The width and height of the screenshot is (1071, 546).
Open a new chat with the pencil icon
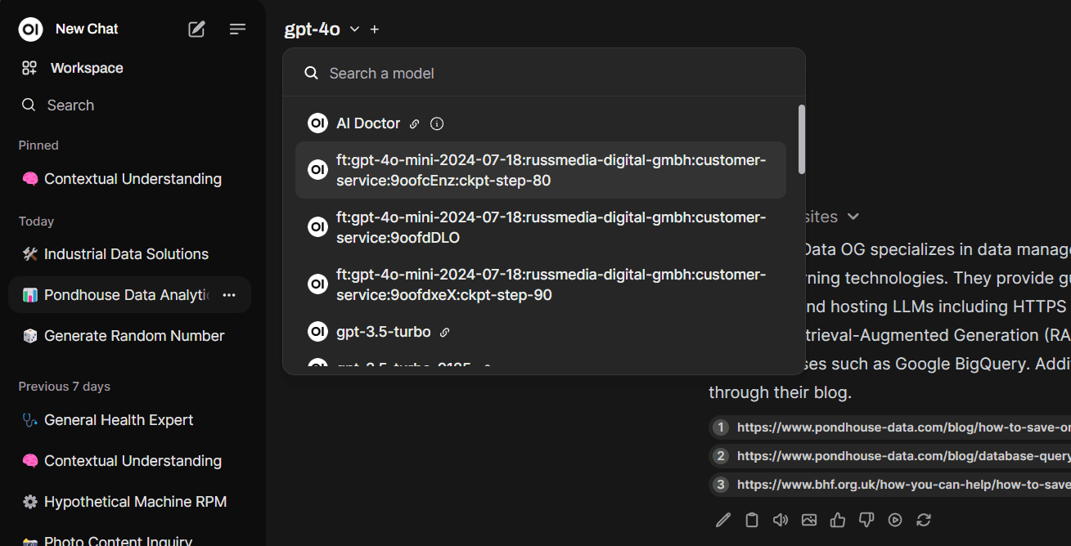click(196, 29)
